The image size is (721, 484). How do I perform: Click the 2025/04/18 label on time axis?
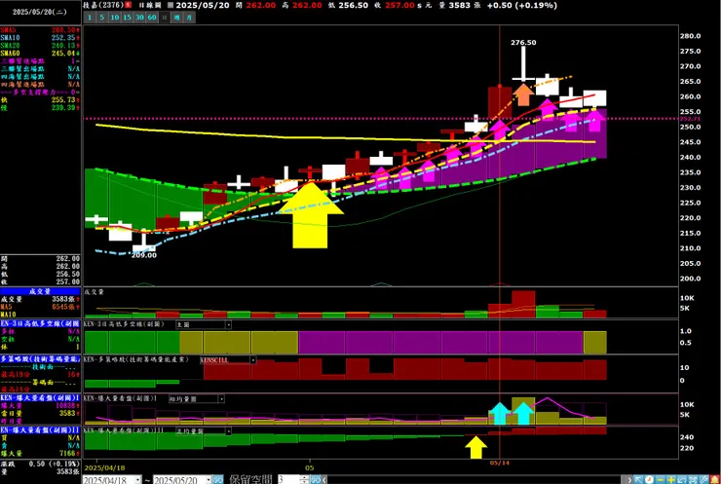pyautogui.click(x=105, y=467)
